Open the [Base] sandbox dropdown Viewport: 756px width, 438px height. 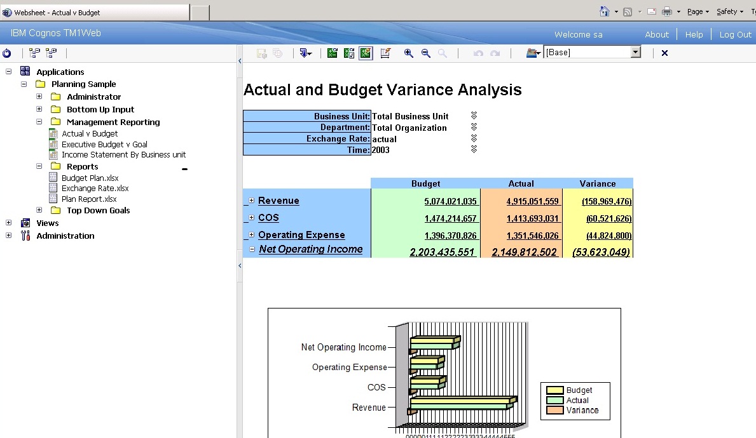(x=636, y=52)
